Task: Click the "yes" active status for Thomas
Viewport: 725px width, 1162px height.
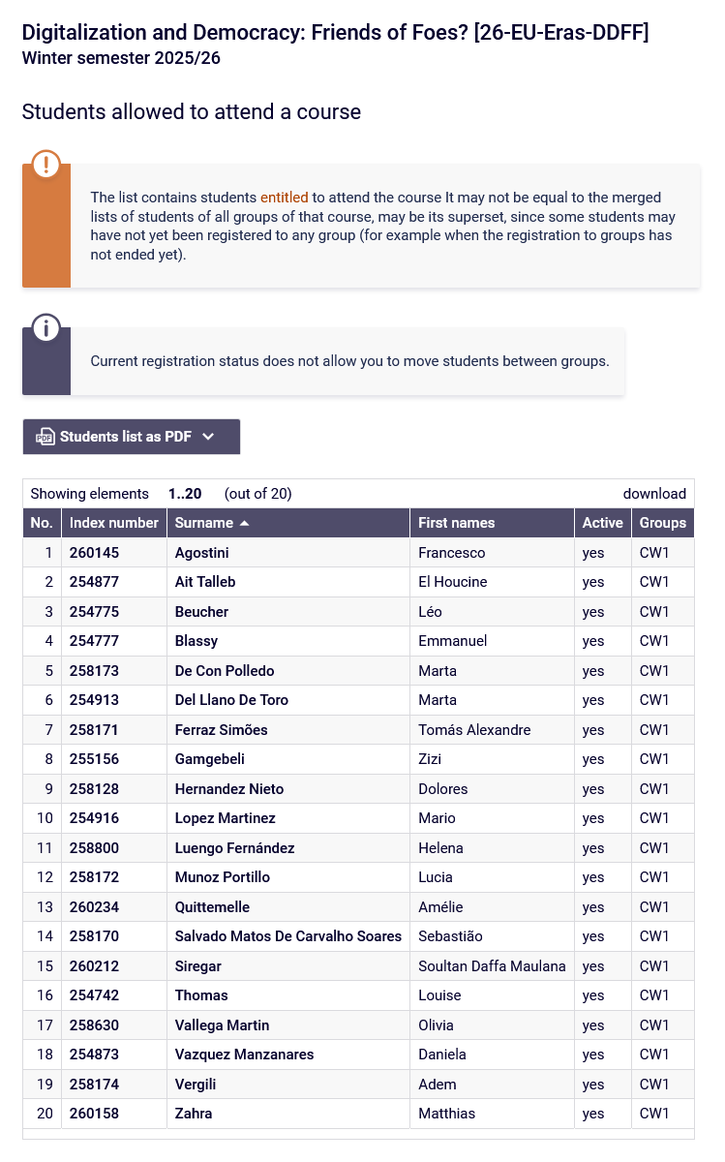Action: [592, 995]
